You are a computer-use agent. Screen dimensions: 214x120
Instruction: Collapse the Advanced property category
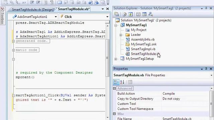(x=114, y=88)
